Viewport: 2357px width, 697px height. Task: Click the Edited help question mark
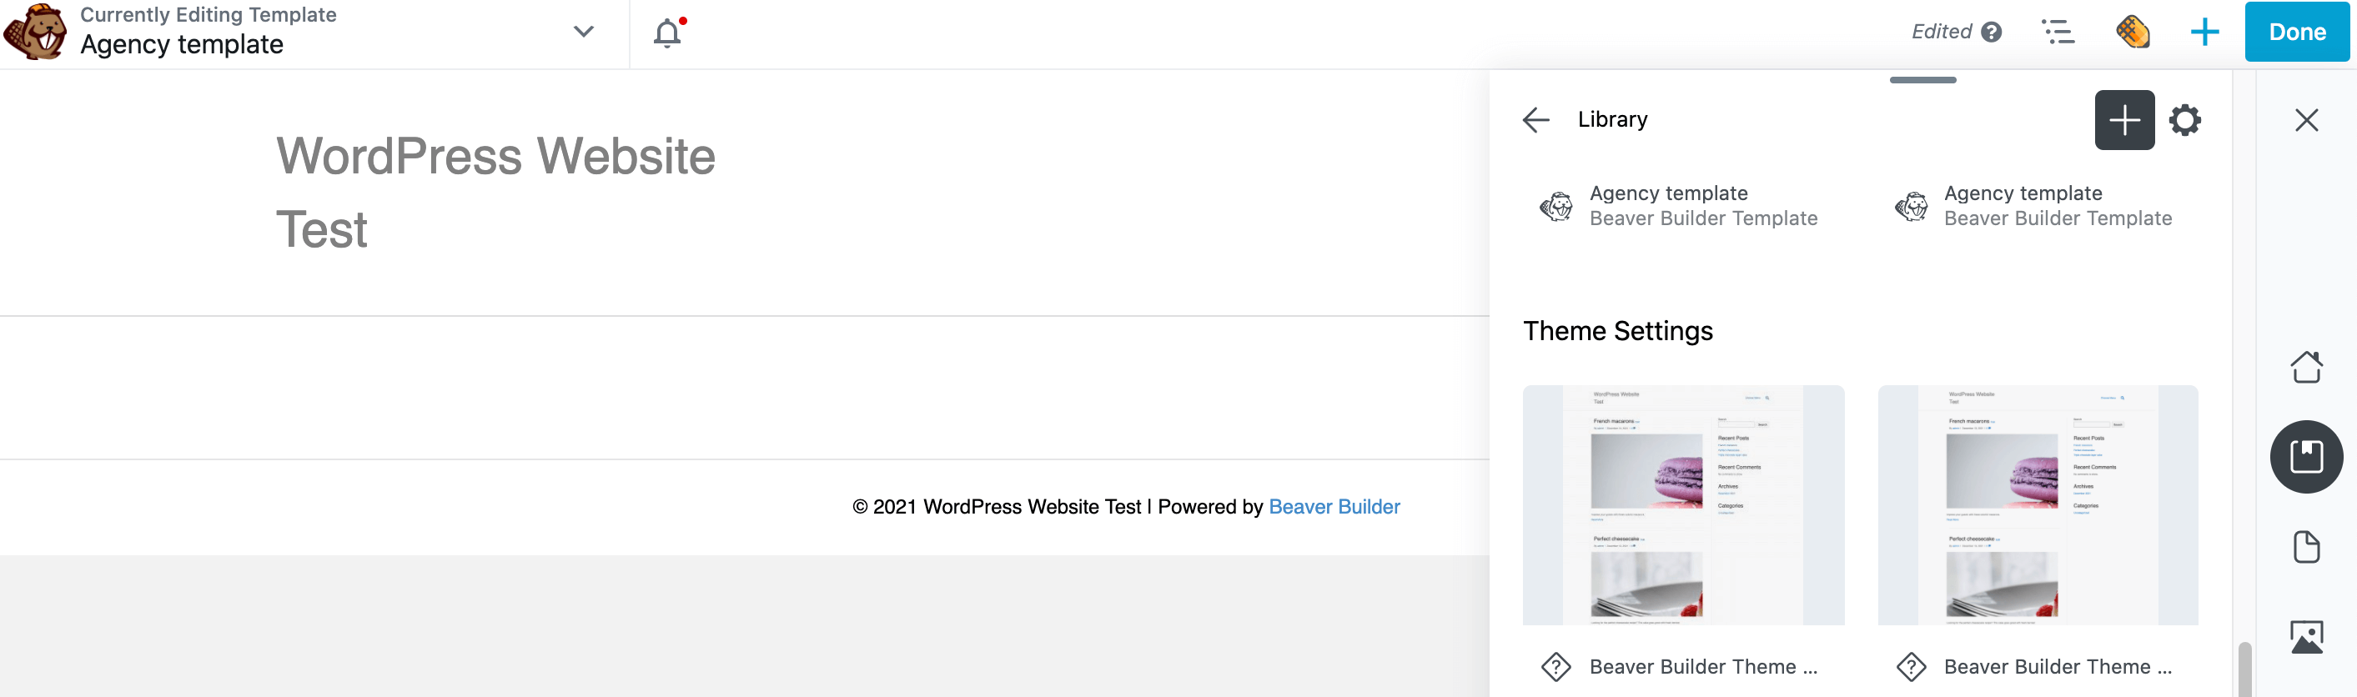1991,32
